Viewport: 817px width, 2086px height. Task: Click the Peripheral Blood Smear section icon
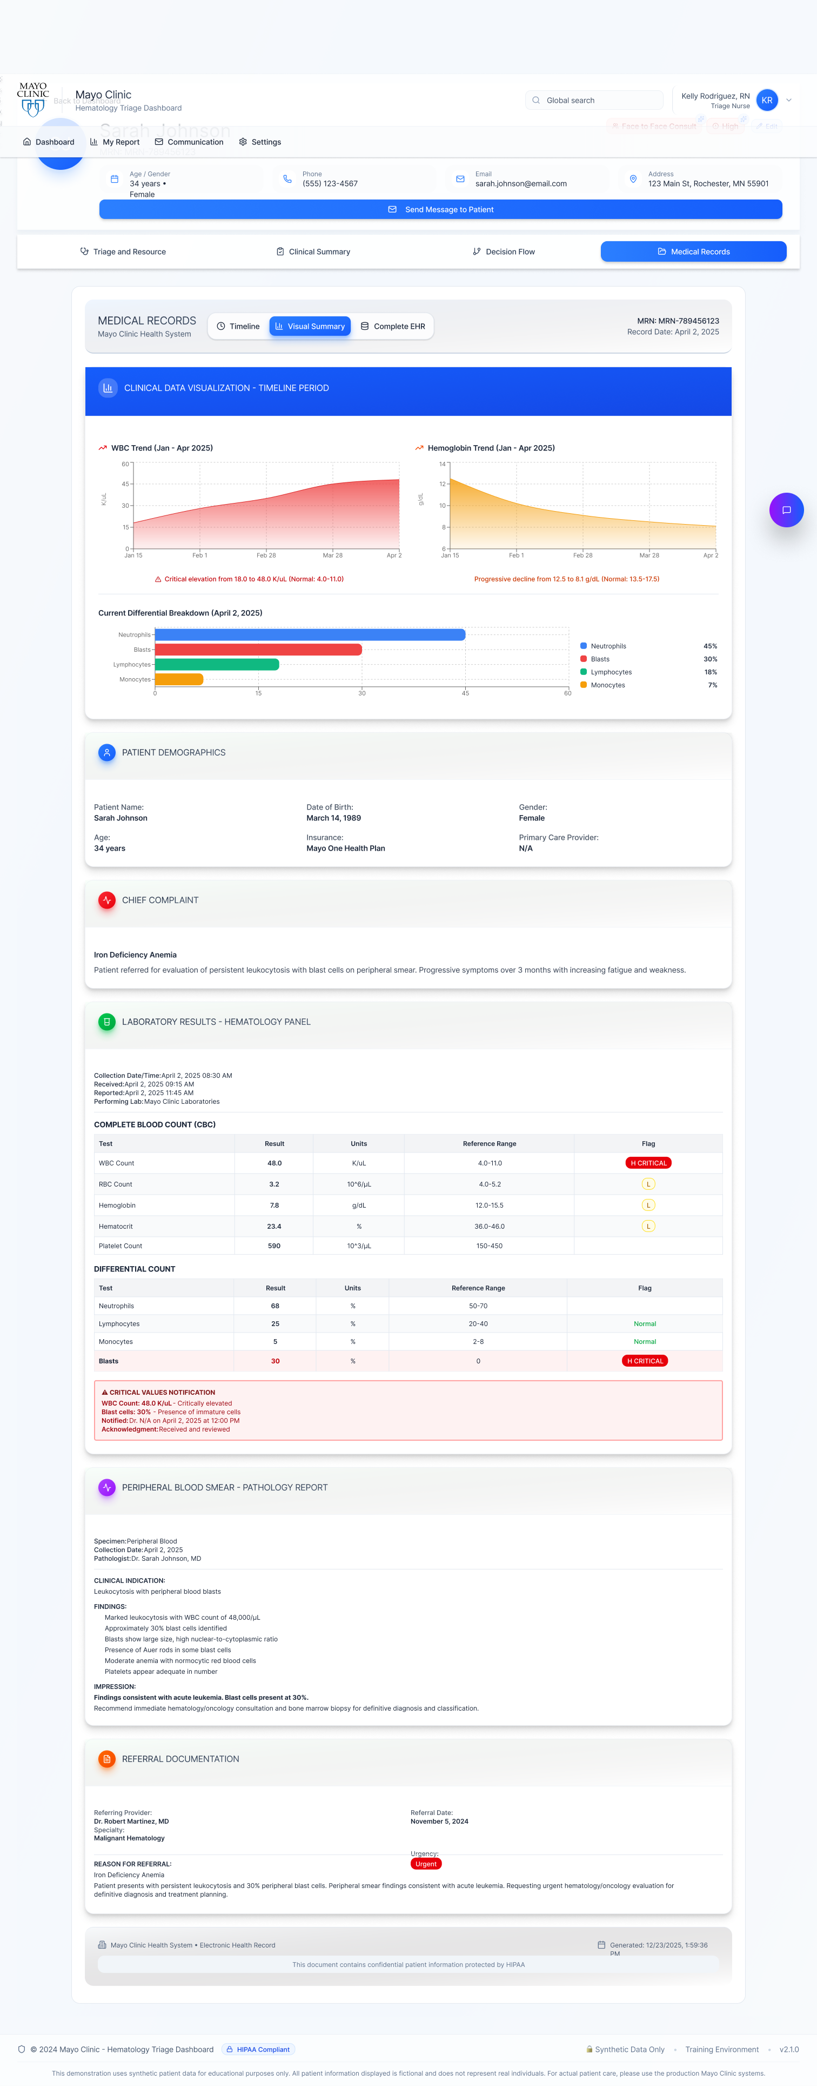click(107, 1487)
